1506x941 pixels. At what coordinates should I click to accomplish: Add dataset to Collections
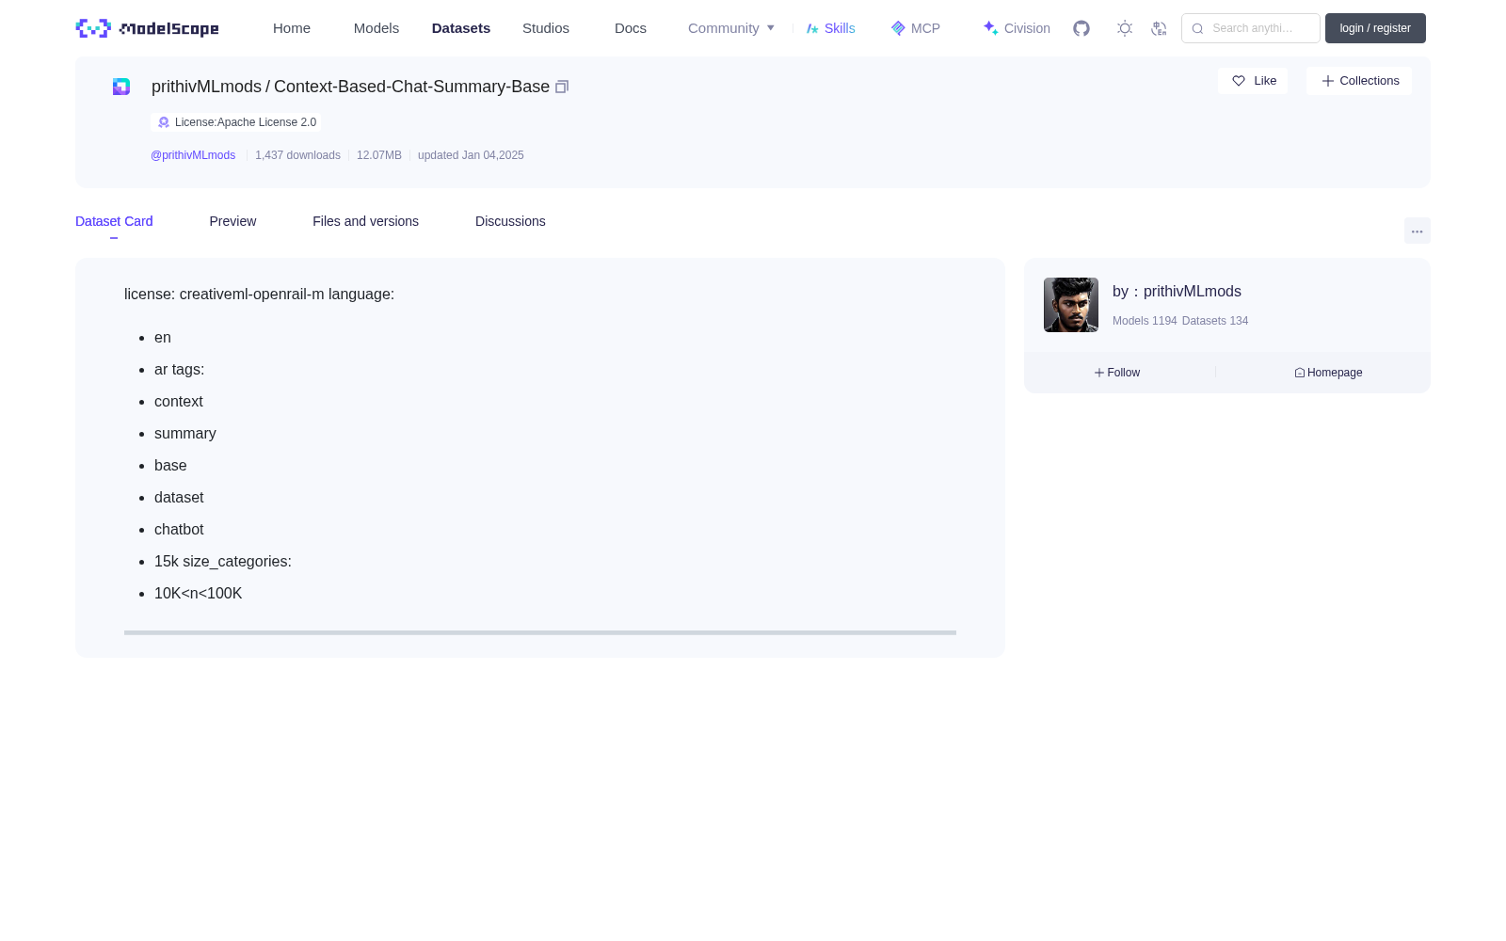[1359, 81]
